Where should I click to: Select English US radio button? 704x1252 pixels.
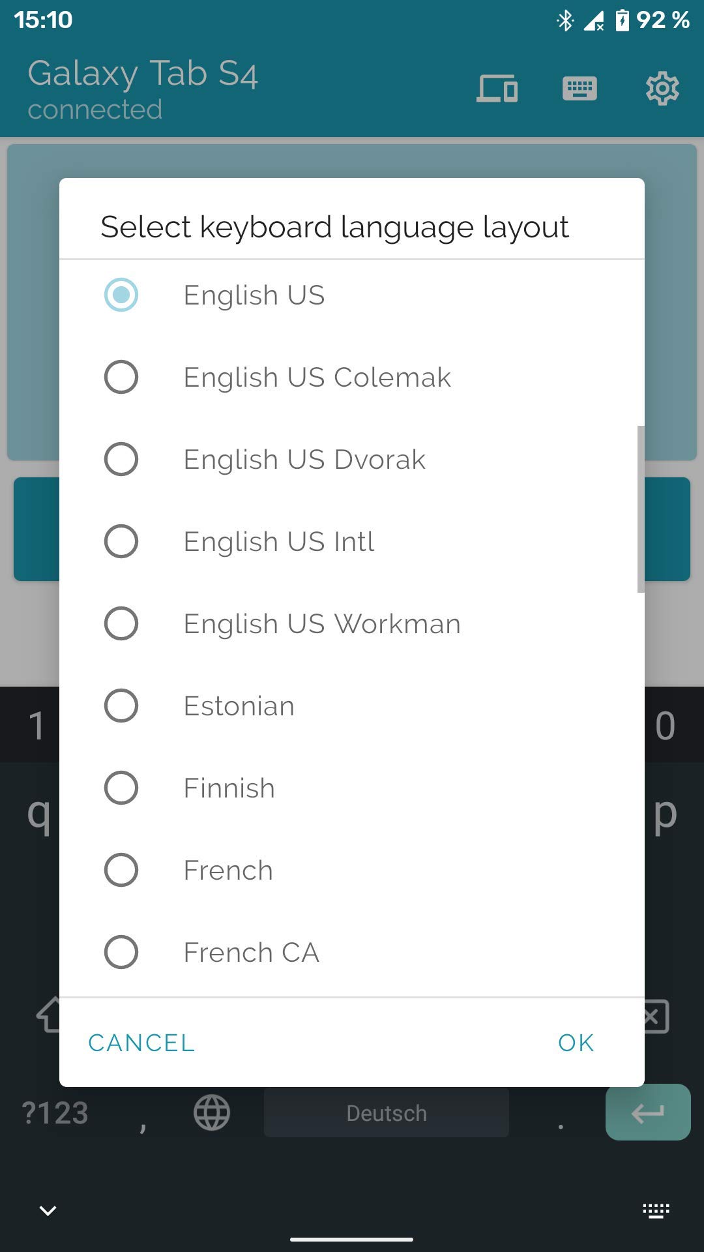(121, 295)
